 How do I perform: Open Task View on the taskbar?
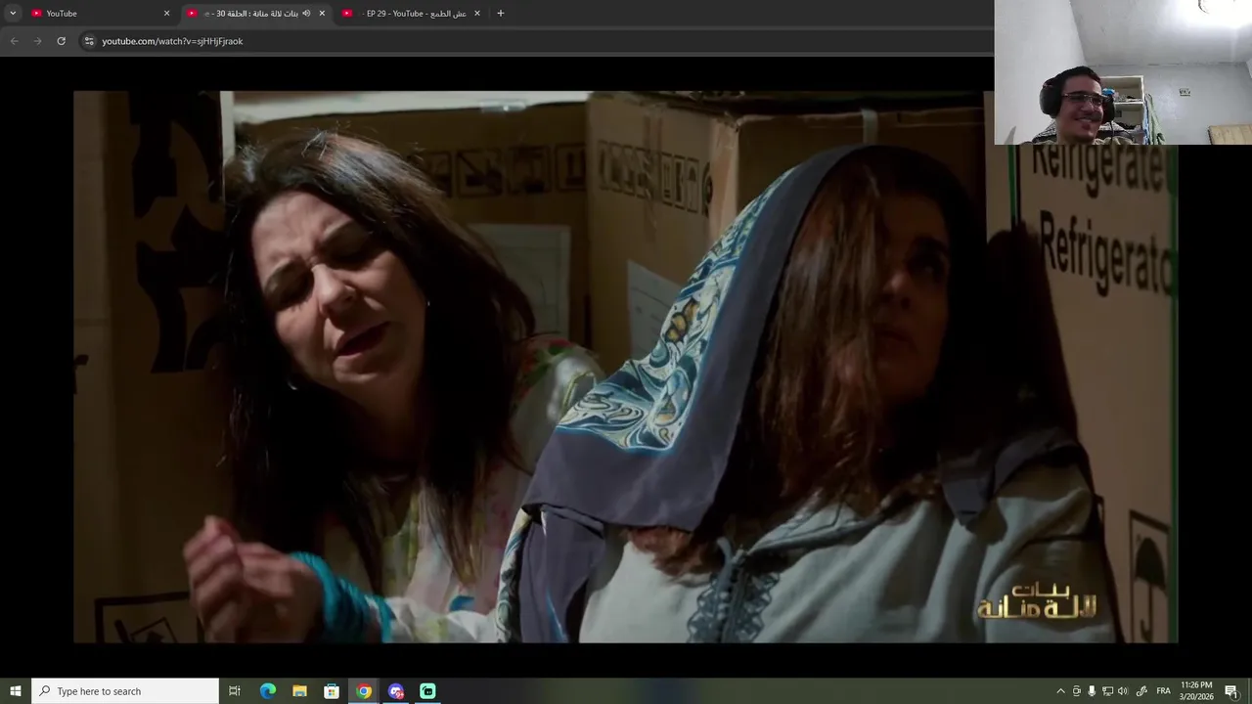click(x=235, y=691)
